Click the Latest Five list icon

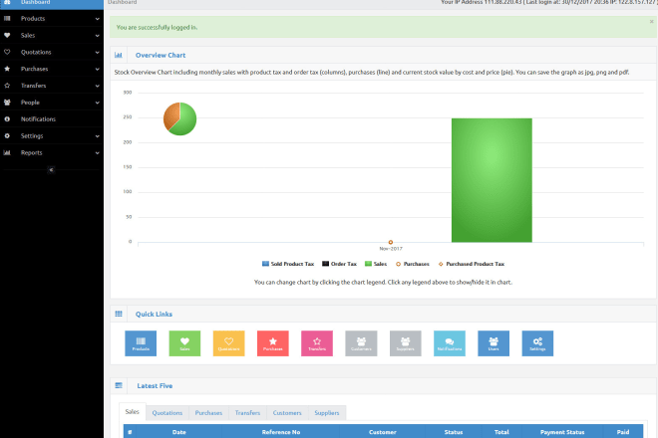click(x=119, y=385)
